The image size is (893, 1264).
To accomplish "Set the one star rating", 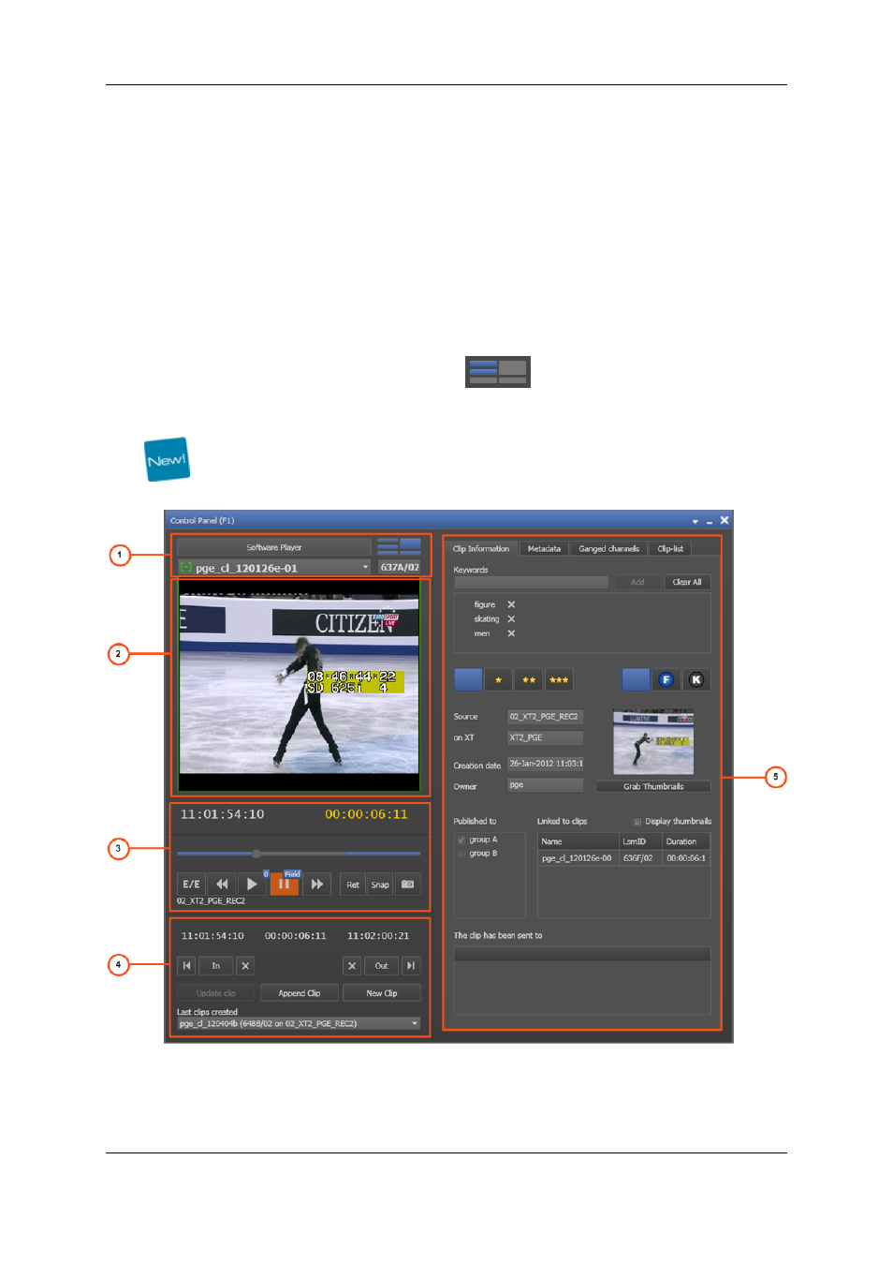I will [x=499, y=679].
